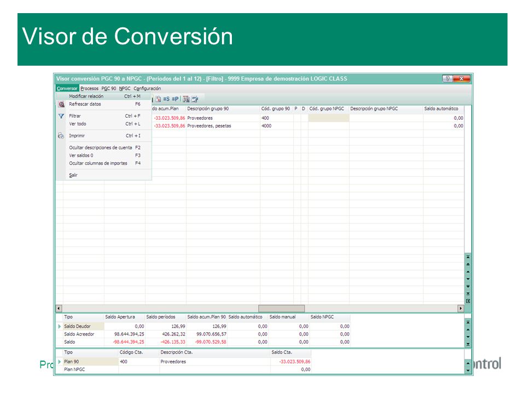Select the Proveedores, pesetas cell
Viewport: 525px width, 394px height.
(223, 126)
